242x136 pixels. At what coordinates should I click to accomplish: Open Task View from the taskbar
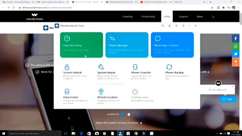pos(65,133)
